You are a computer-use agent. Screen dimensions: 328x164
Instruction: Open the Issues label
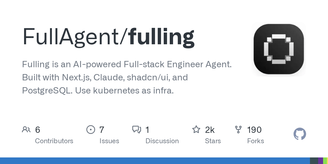(109, 141)
